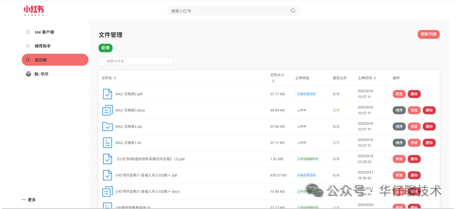The width and height of the screenshot is (456, 209).
Task: Open the 我: 华仔 profile item
Action: pos(55,74)
